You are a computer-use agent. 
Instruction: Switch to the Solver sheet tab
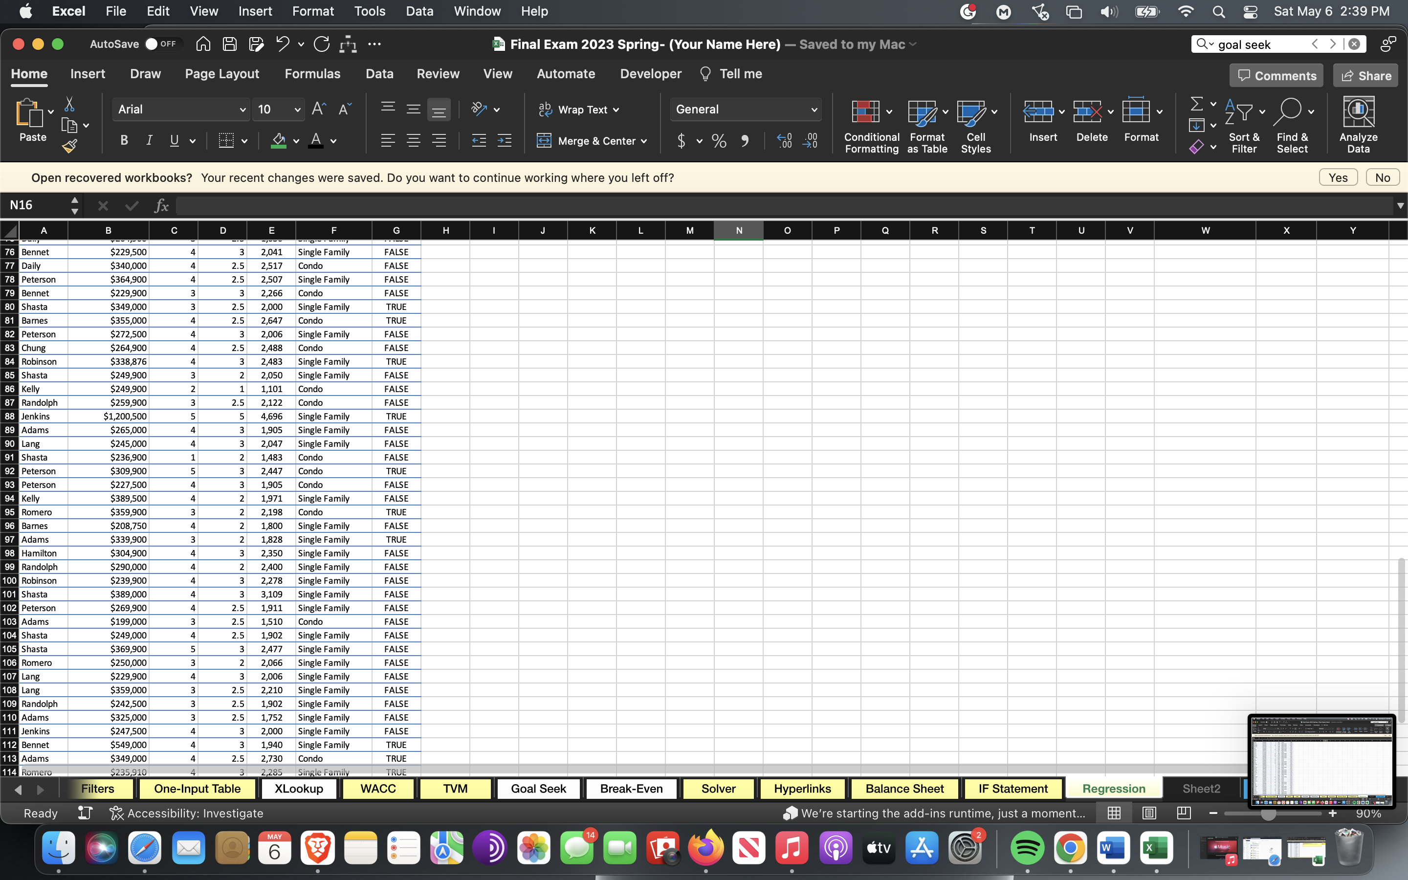[719, 789]
